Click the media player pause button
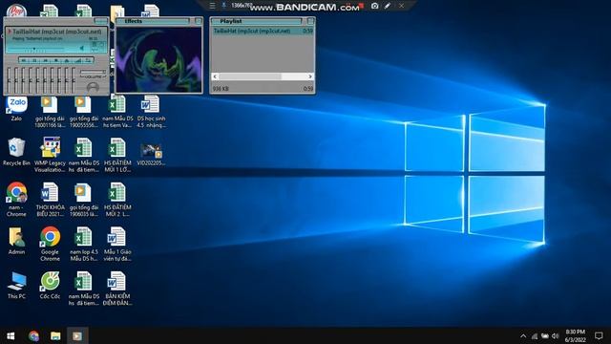 34,60
